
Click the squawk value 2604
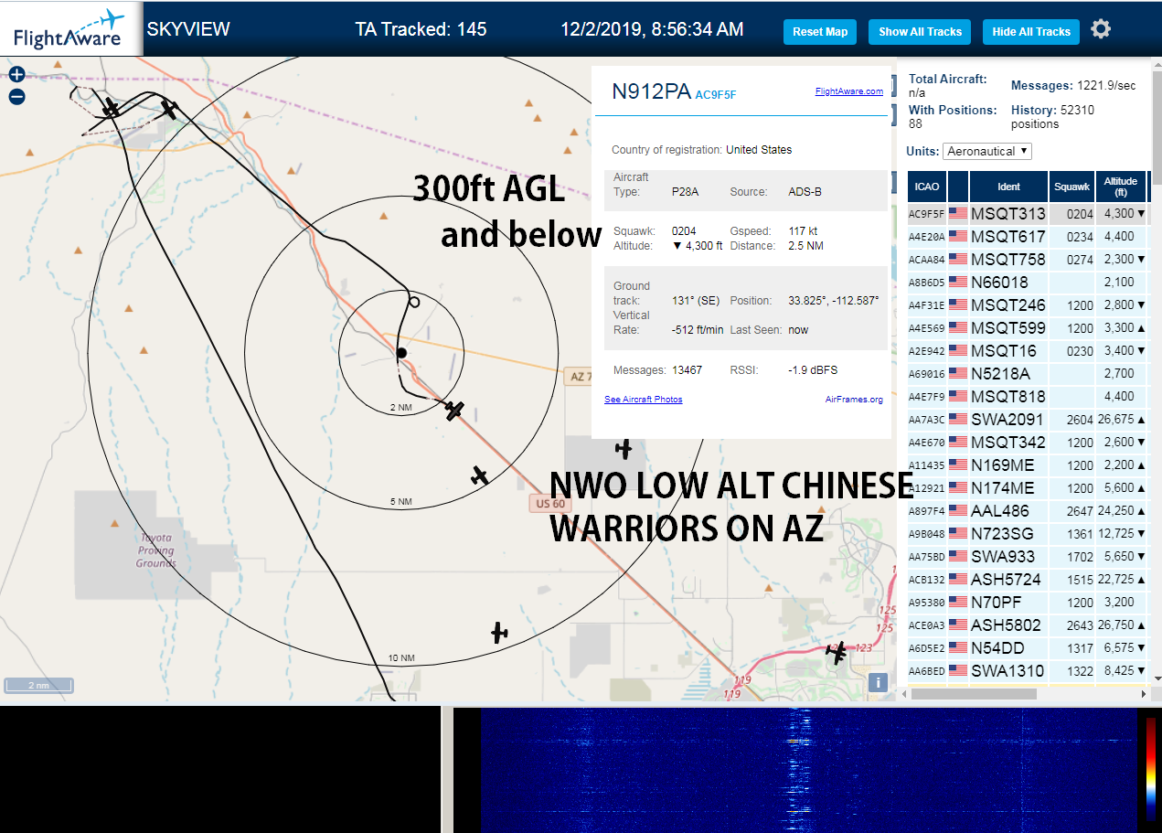[x=1080, y=420]
